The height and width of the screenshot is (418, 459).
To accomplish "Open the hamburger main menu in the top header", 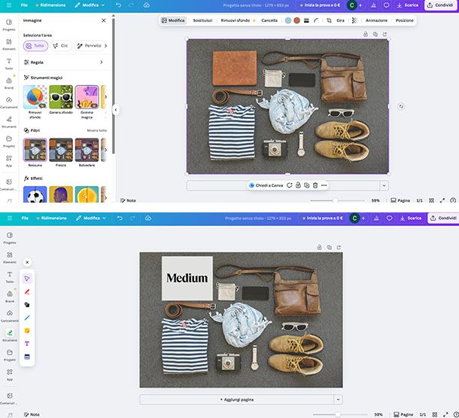I will (x=9, y=5).
